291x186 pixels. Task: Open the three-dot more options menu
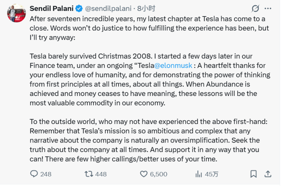[x=268, y=8]
